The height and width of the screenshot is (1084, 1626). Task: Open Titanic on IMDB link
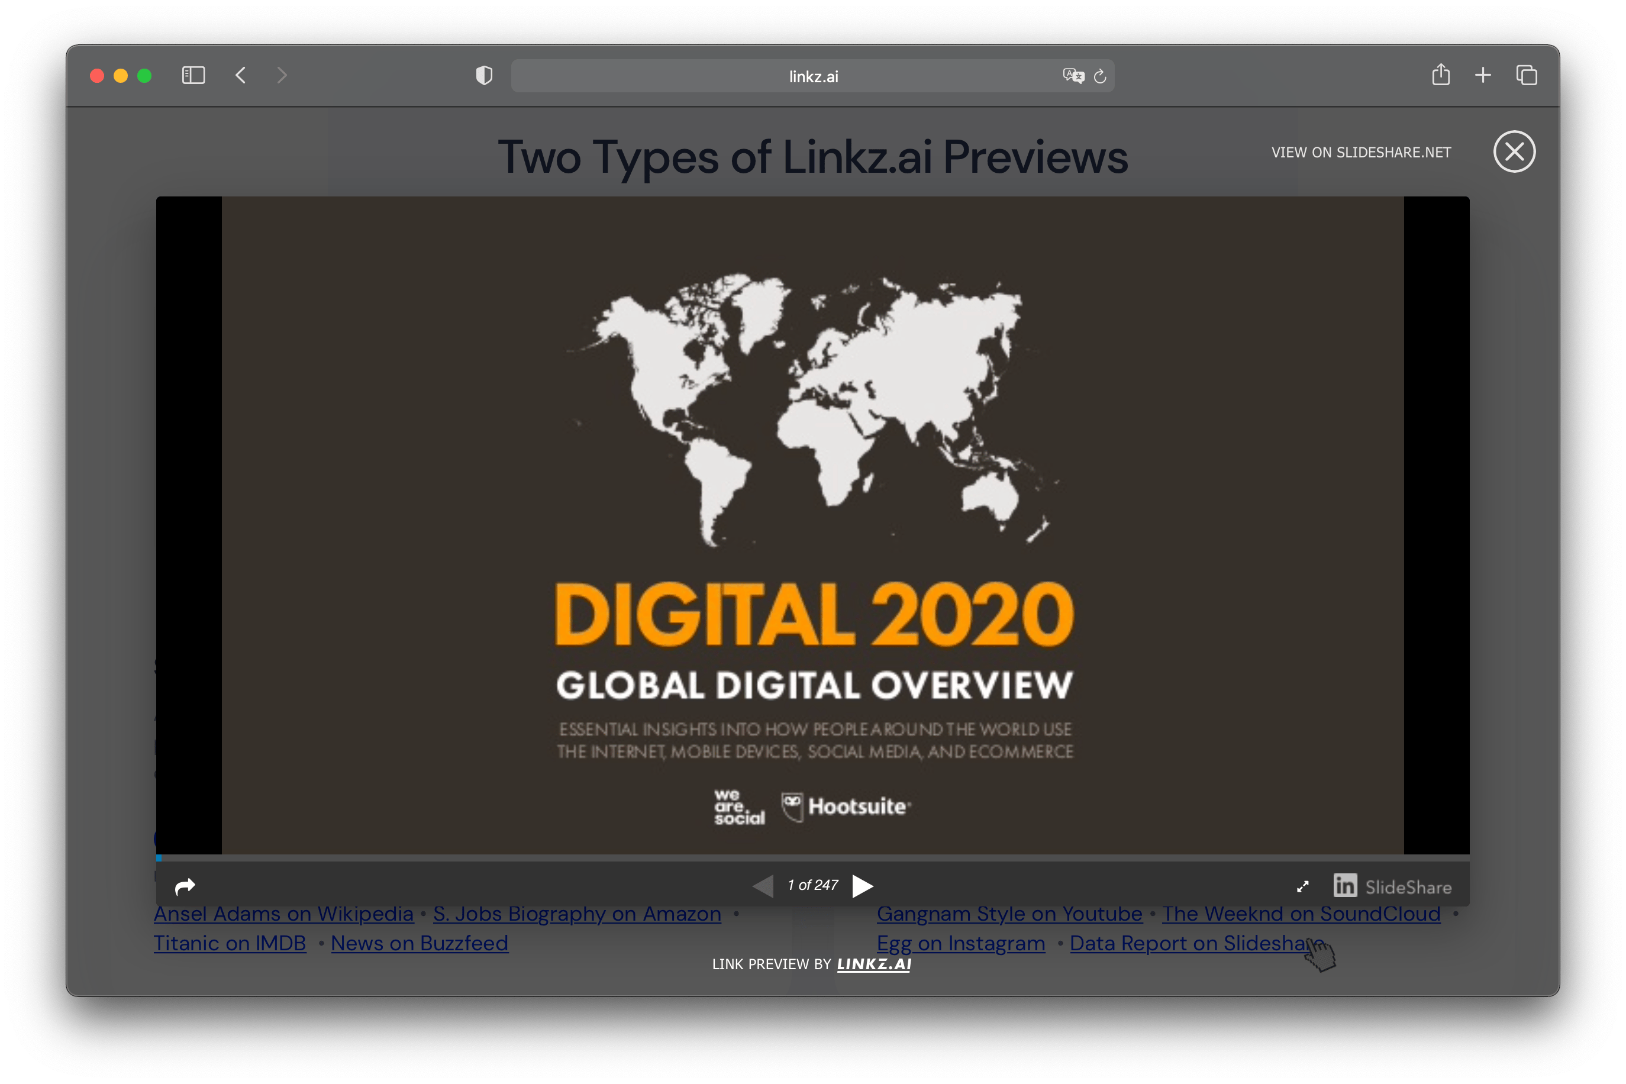[230, 943]
